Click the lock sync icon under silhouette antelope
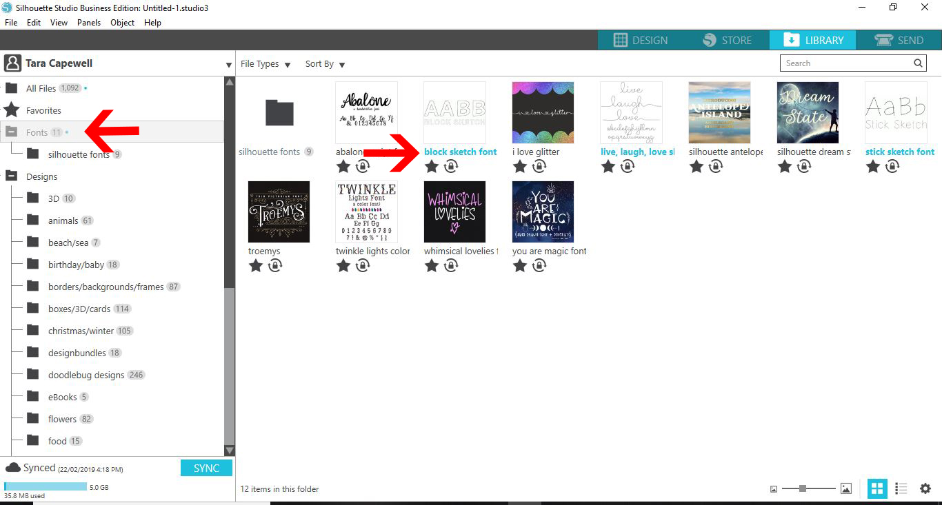 click(x=716, y=166)
